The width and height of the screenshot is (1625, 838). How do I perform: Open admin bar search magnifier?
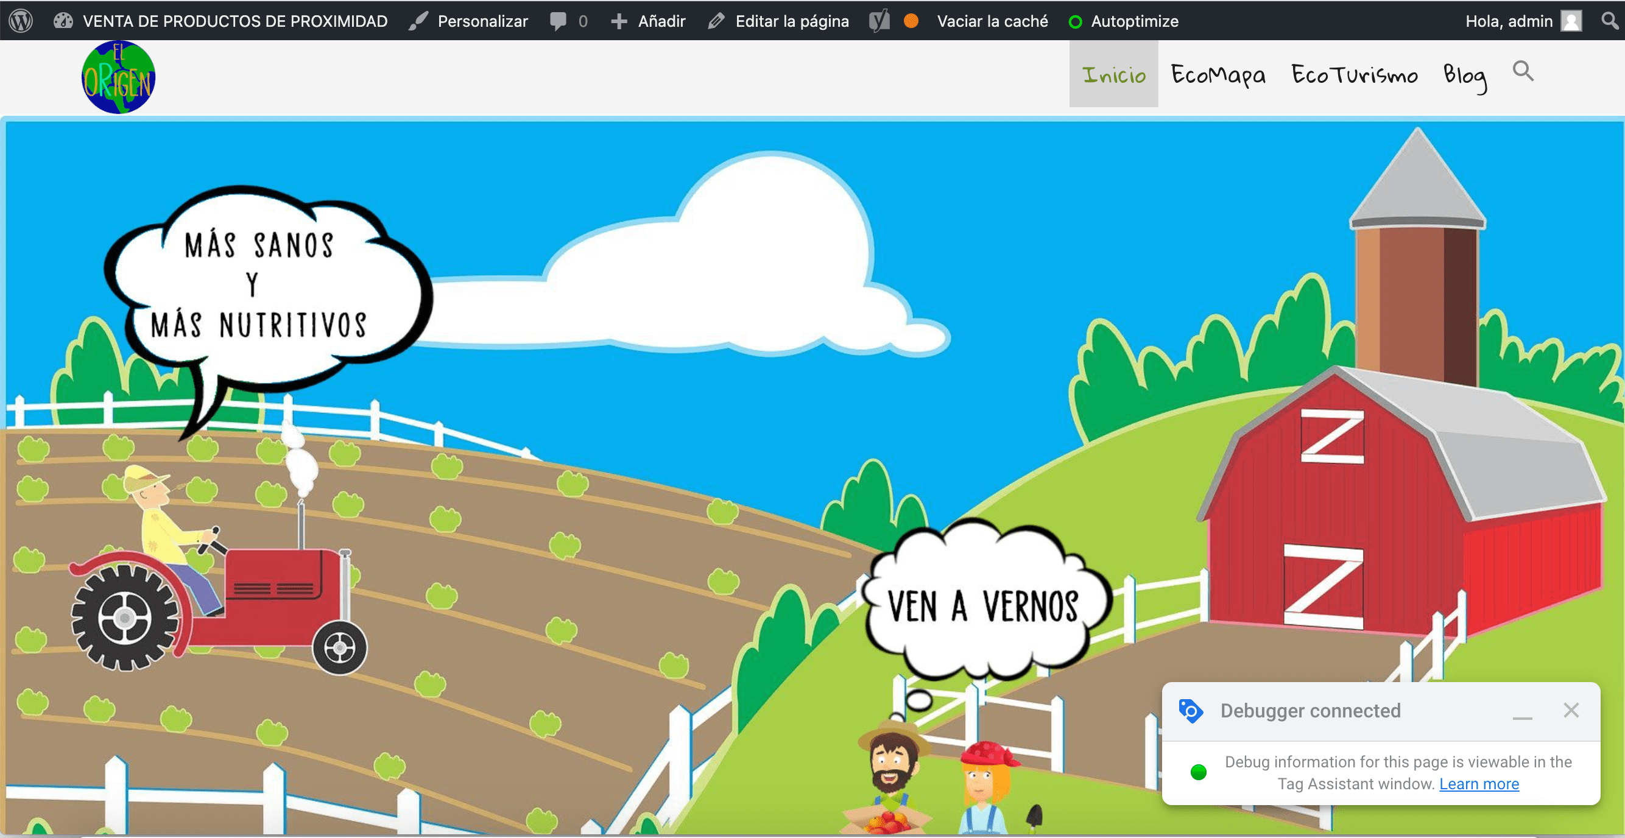click(x=1609, y=21)
